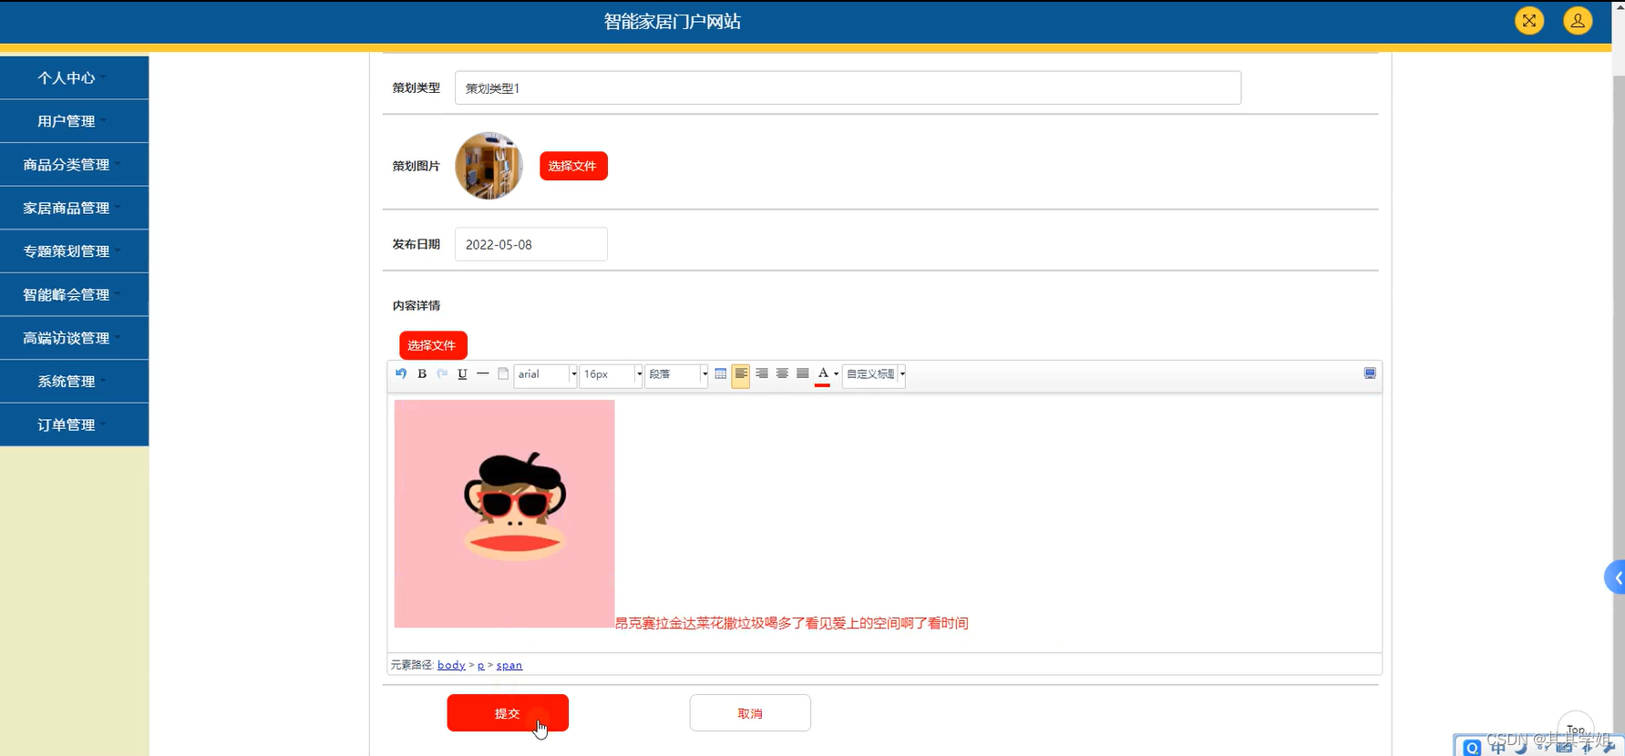Open the 段落 paragraph format dropdown
Screen dimensions: 1625x756
click(676, 374)
